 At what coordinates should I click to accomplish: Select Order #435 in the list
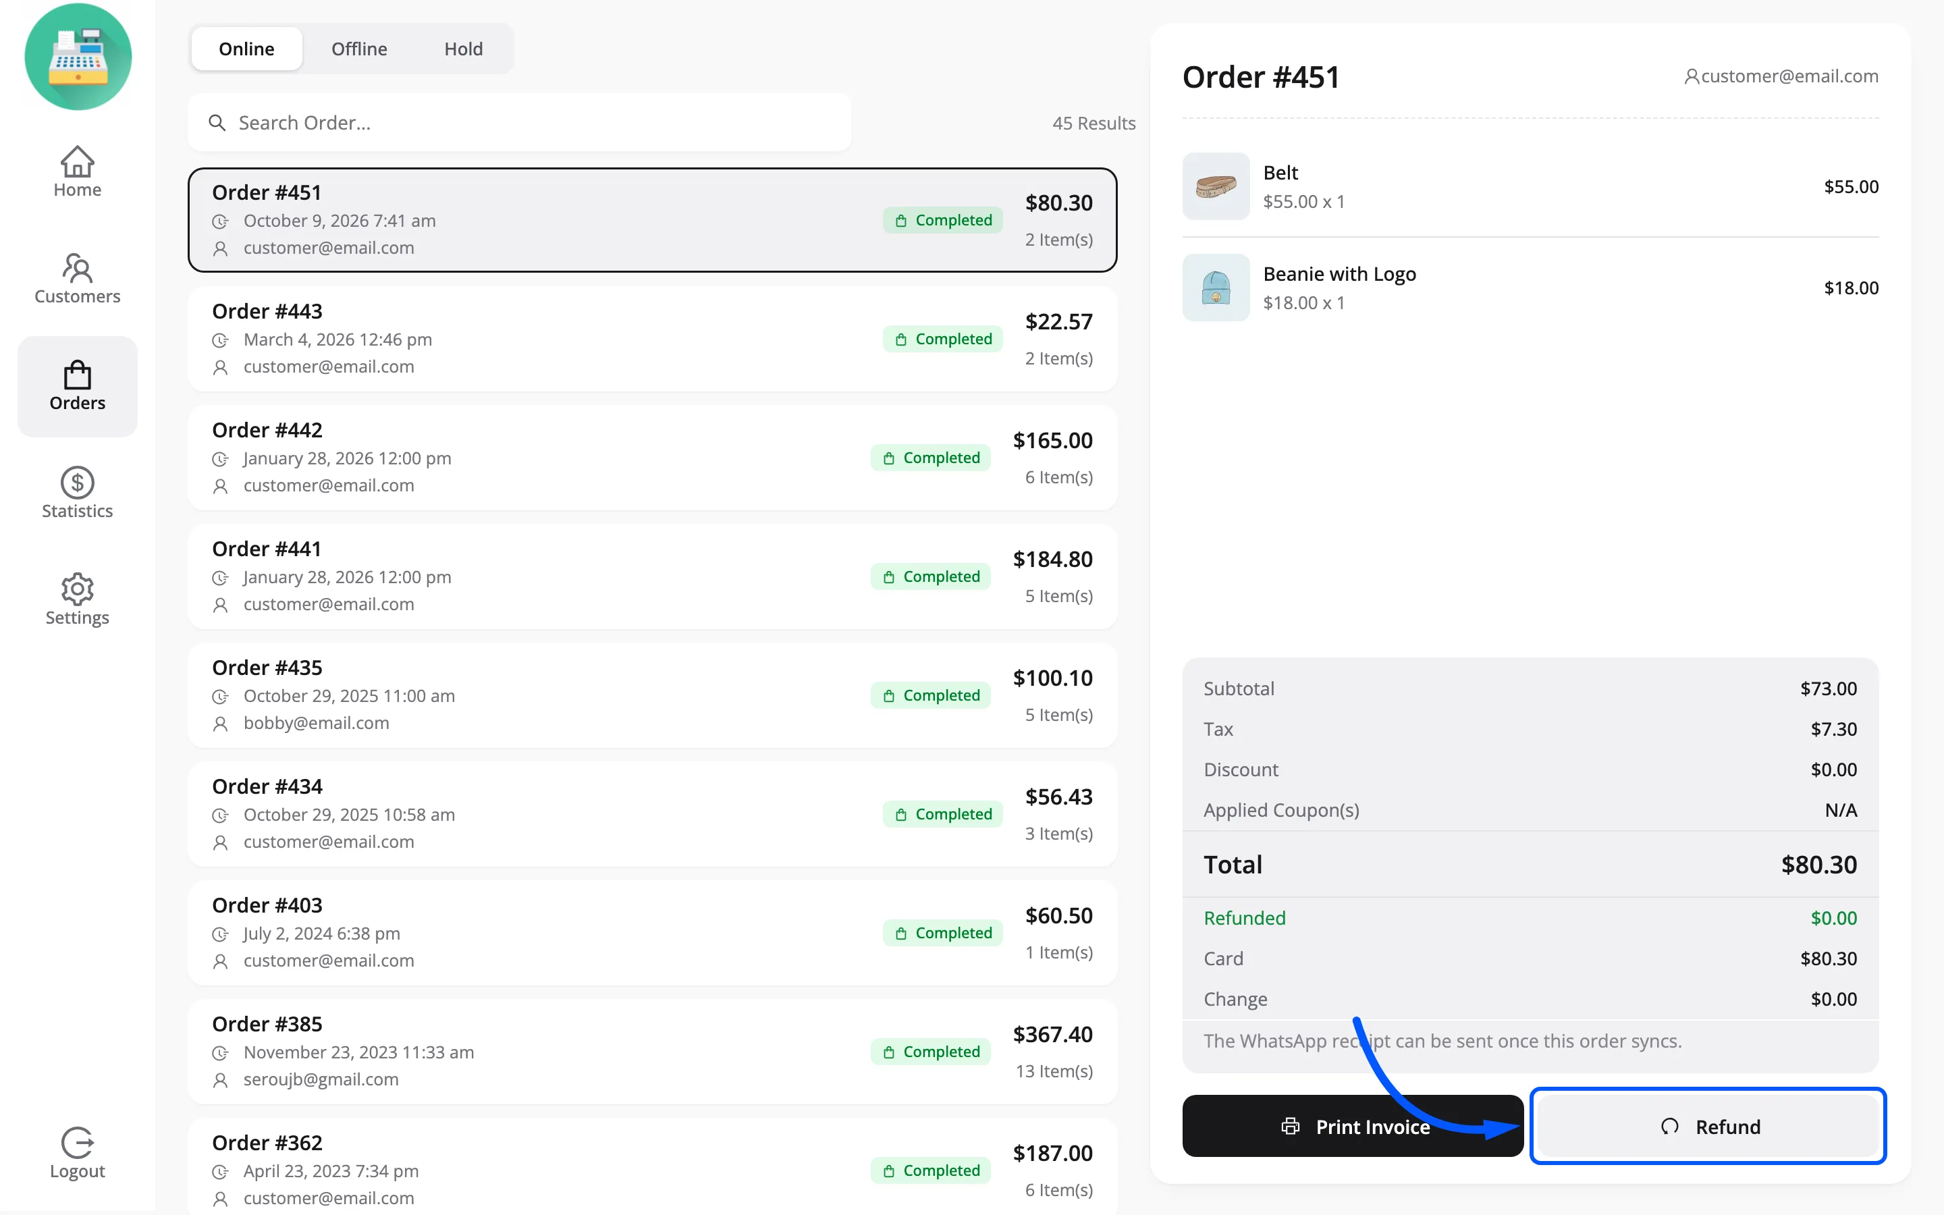pos(652,696)
